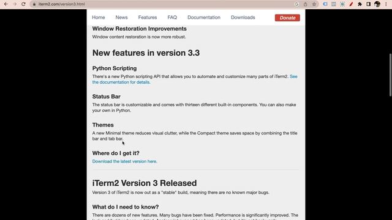This screenshot has width=392, height=220.
Task: Open the Extensions puzzle menu
Action: (x=360, y=4)
